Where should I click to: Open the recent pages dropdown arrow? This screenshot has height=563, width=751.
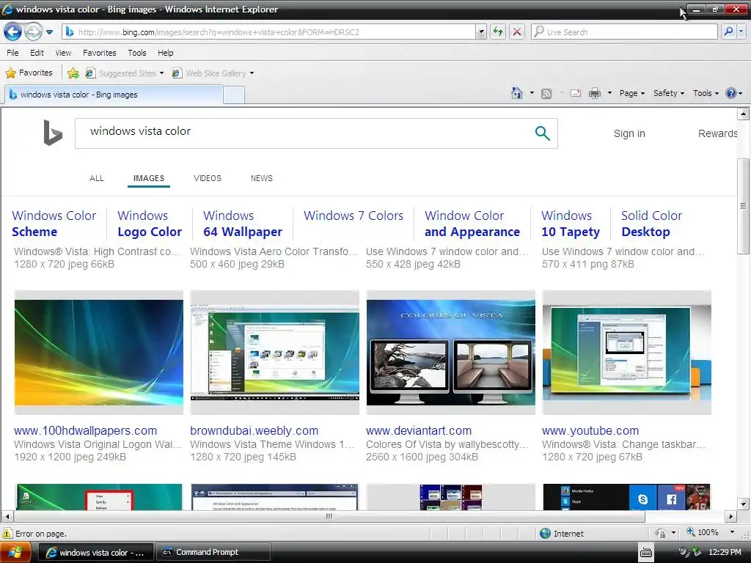[x=49, y=32]
